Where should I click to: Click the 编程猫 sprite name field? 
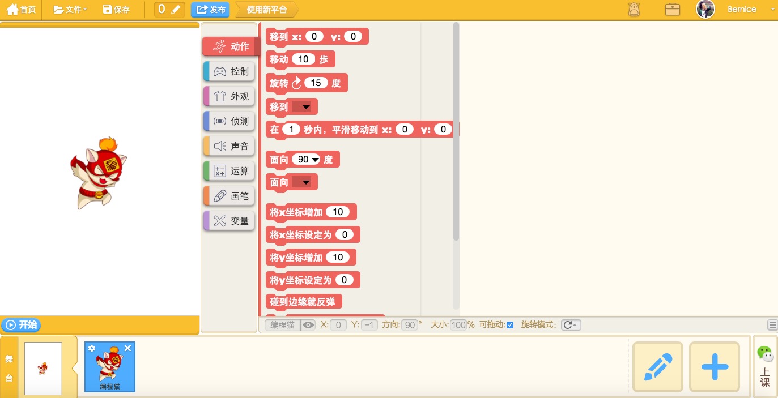(x=282, y=325)
